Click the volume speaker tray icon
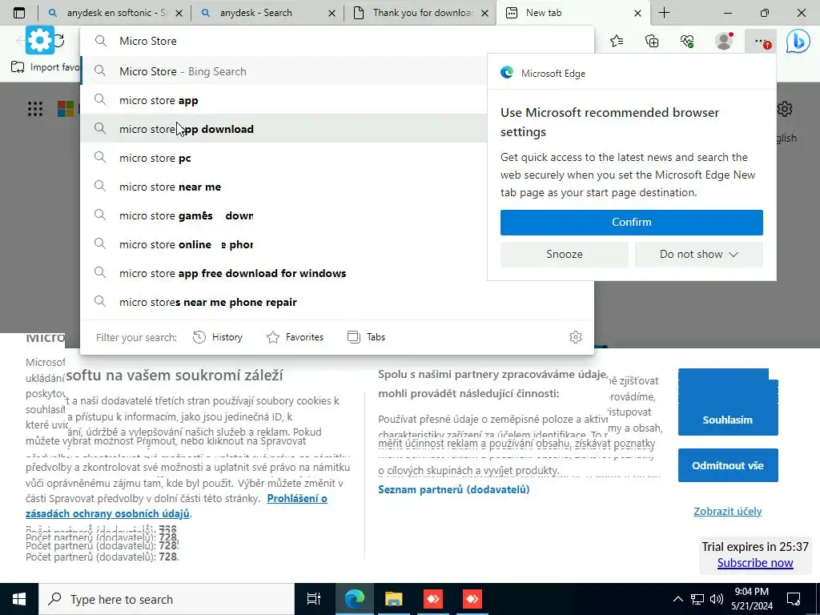This screenshot has height=615, width=820. tap(716, 599)
